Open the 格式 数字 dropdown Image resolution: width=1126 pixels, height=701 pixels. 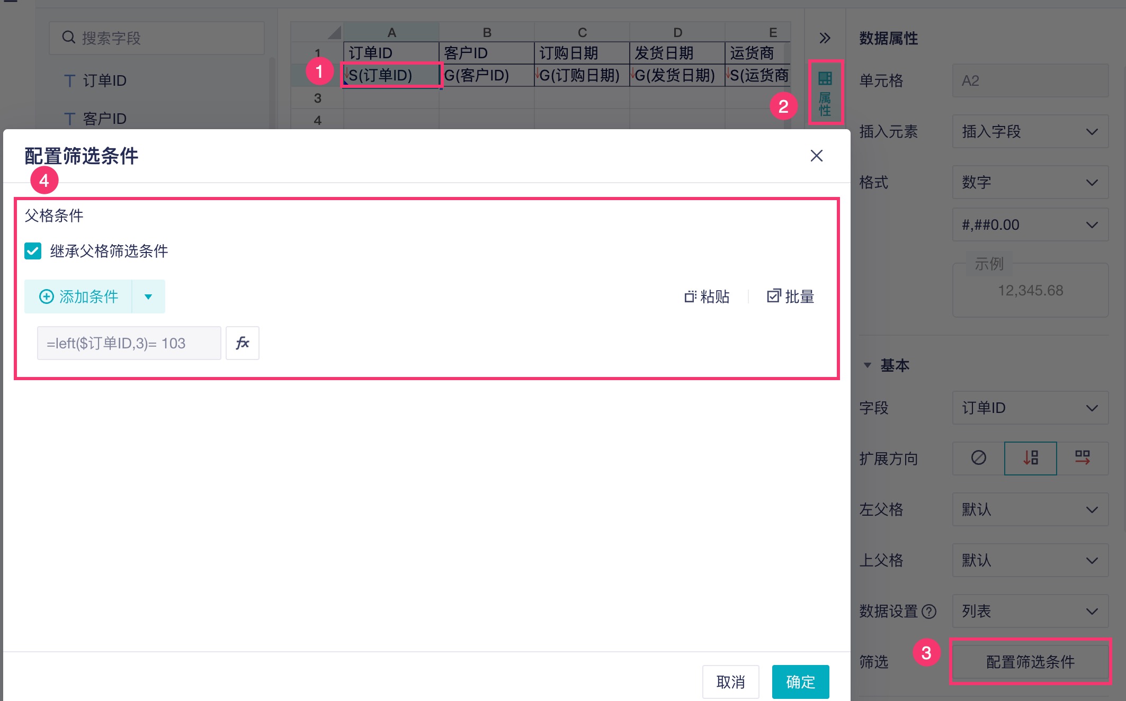pos(1030,182)
